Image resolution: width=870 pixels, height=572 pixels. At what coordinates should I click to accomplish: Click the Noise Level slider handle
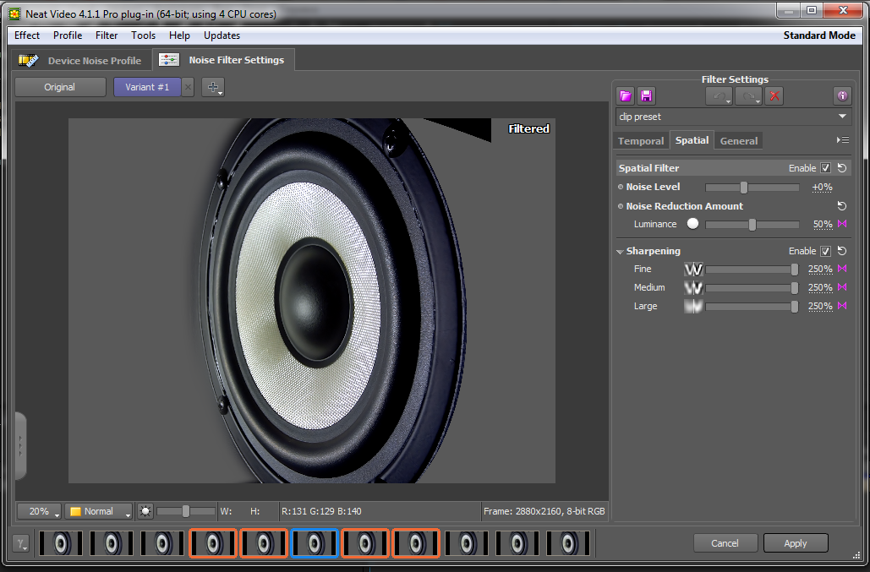tap(744, 188)
